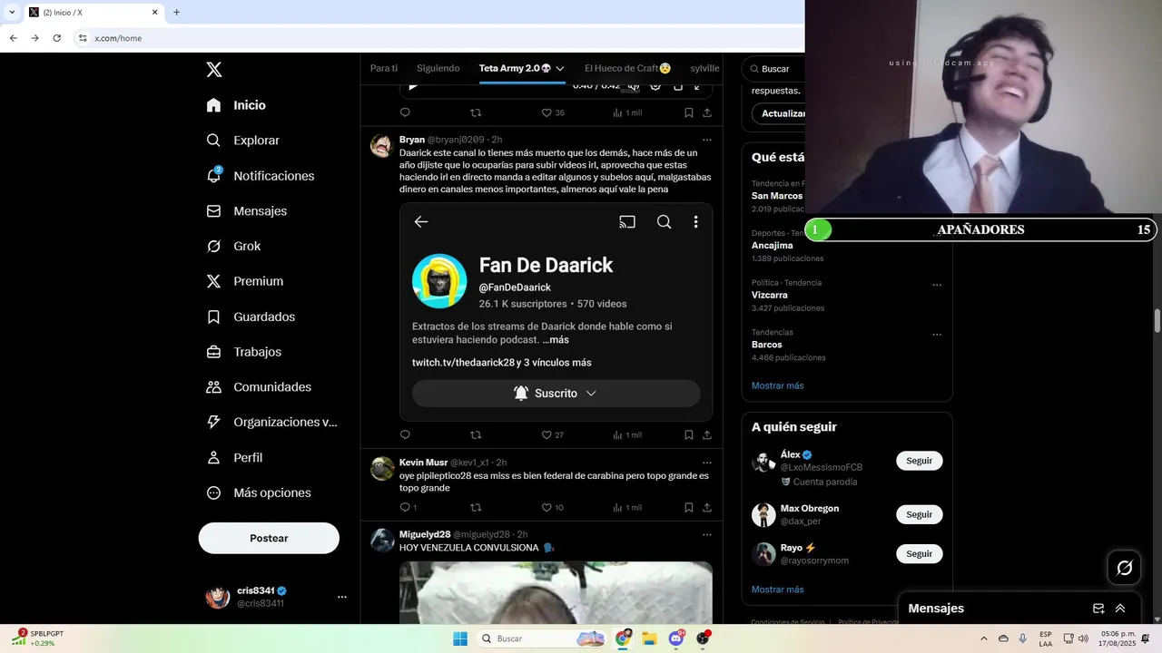1162x653 pixels.
Task: Like Bryan's post with 27 likes
Action: 547,435
